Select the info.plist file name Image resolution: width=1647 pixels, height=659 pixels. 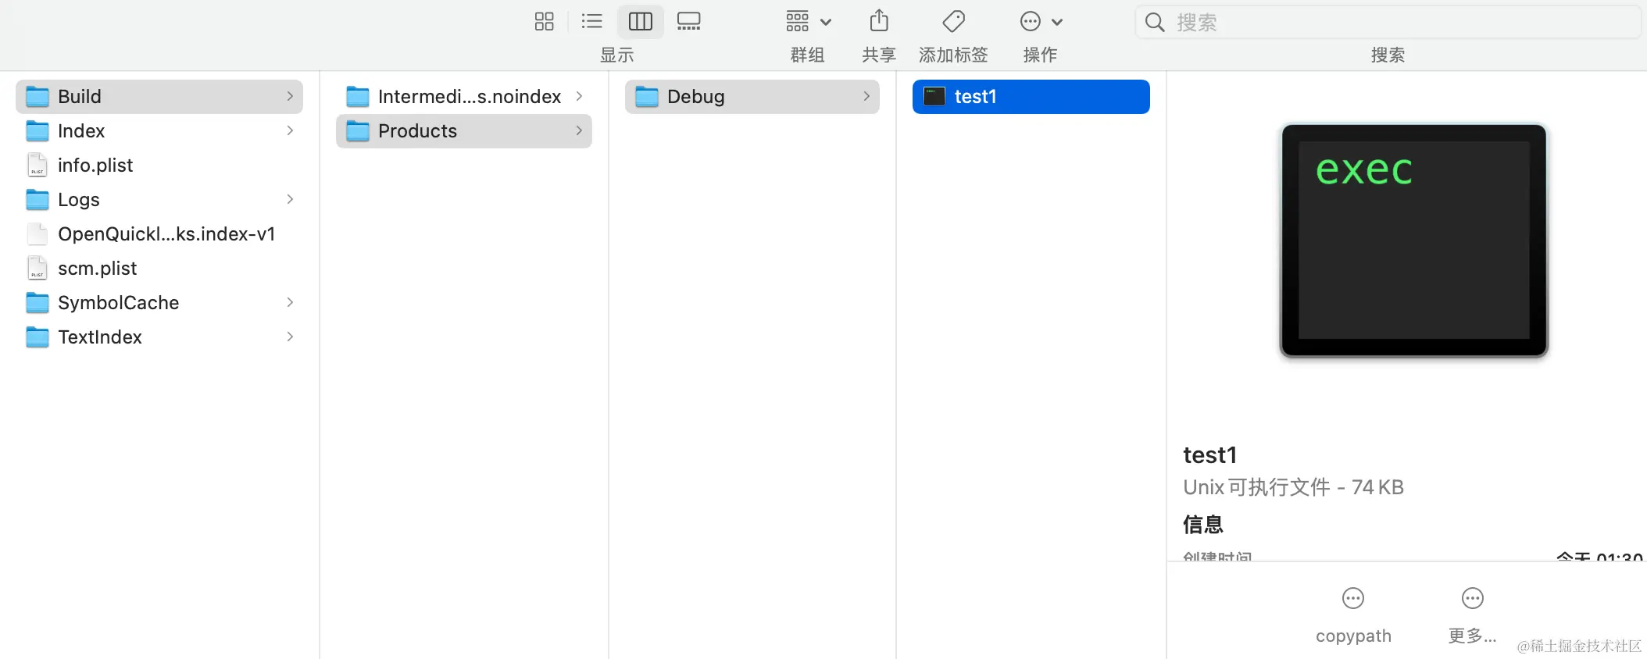point(95,166)
